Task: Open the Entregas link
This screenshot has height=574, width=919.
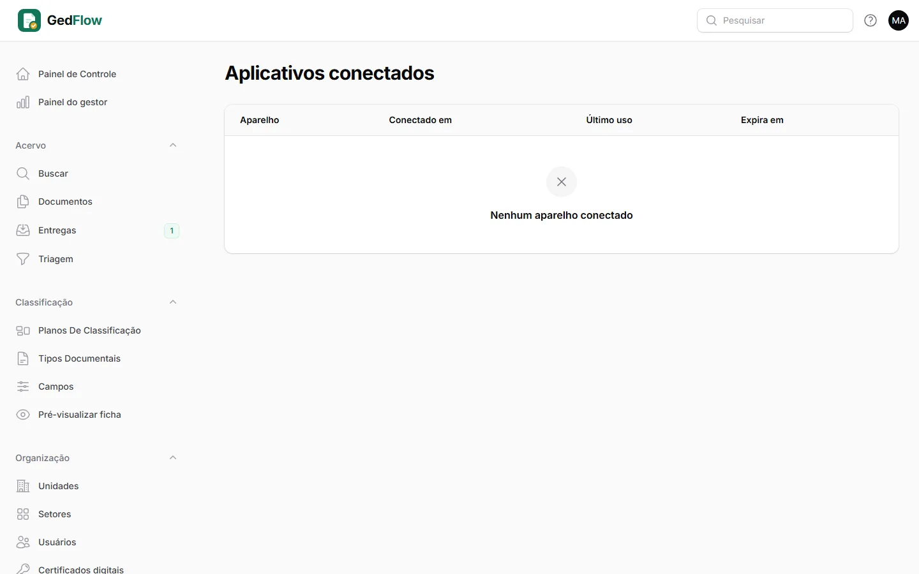Action: click(97, 230)
